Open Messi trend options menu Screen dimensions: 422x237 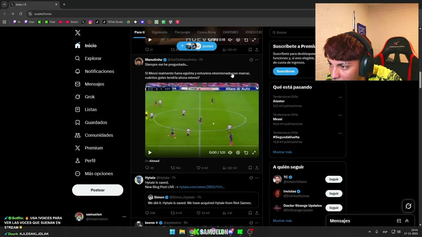[340, 116]
